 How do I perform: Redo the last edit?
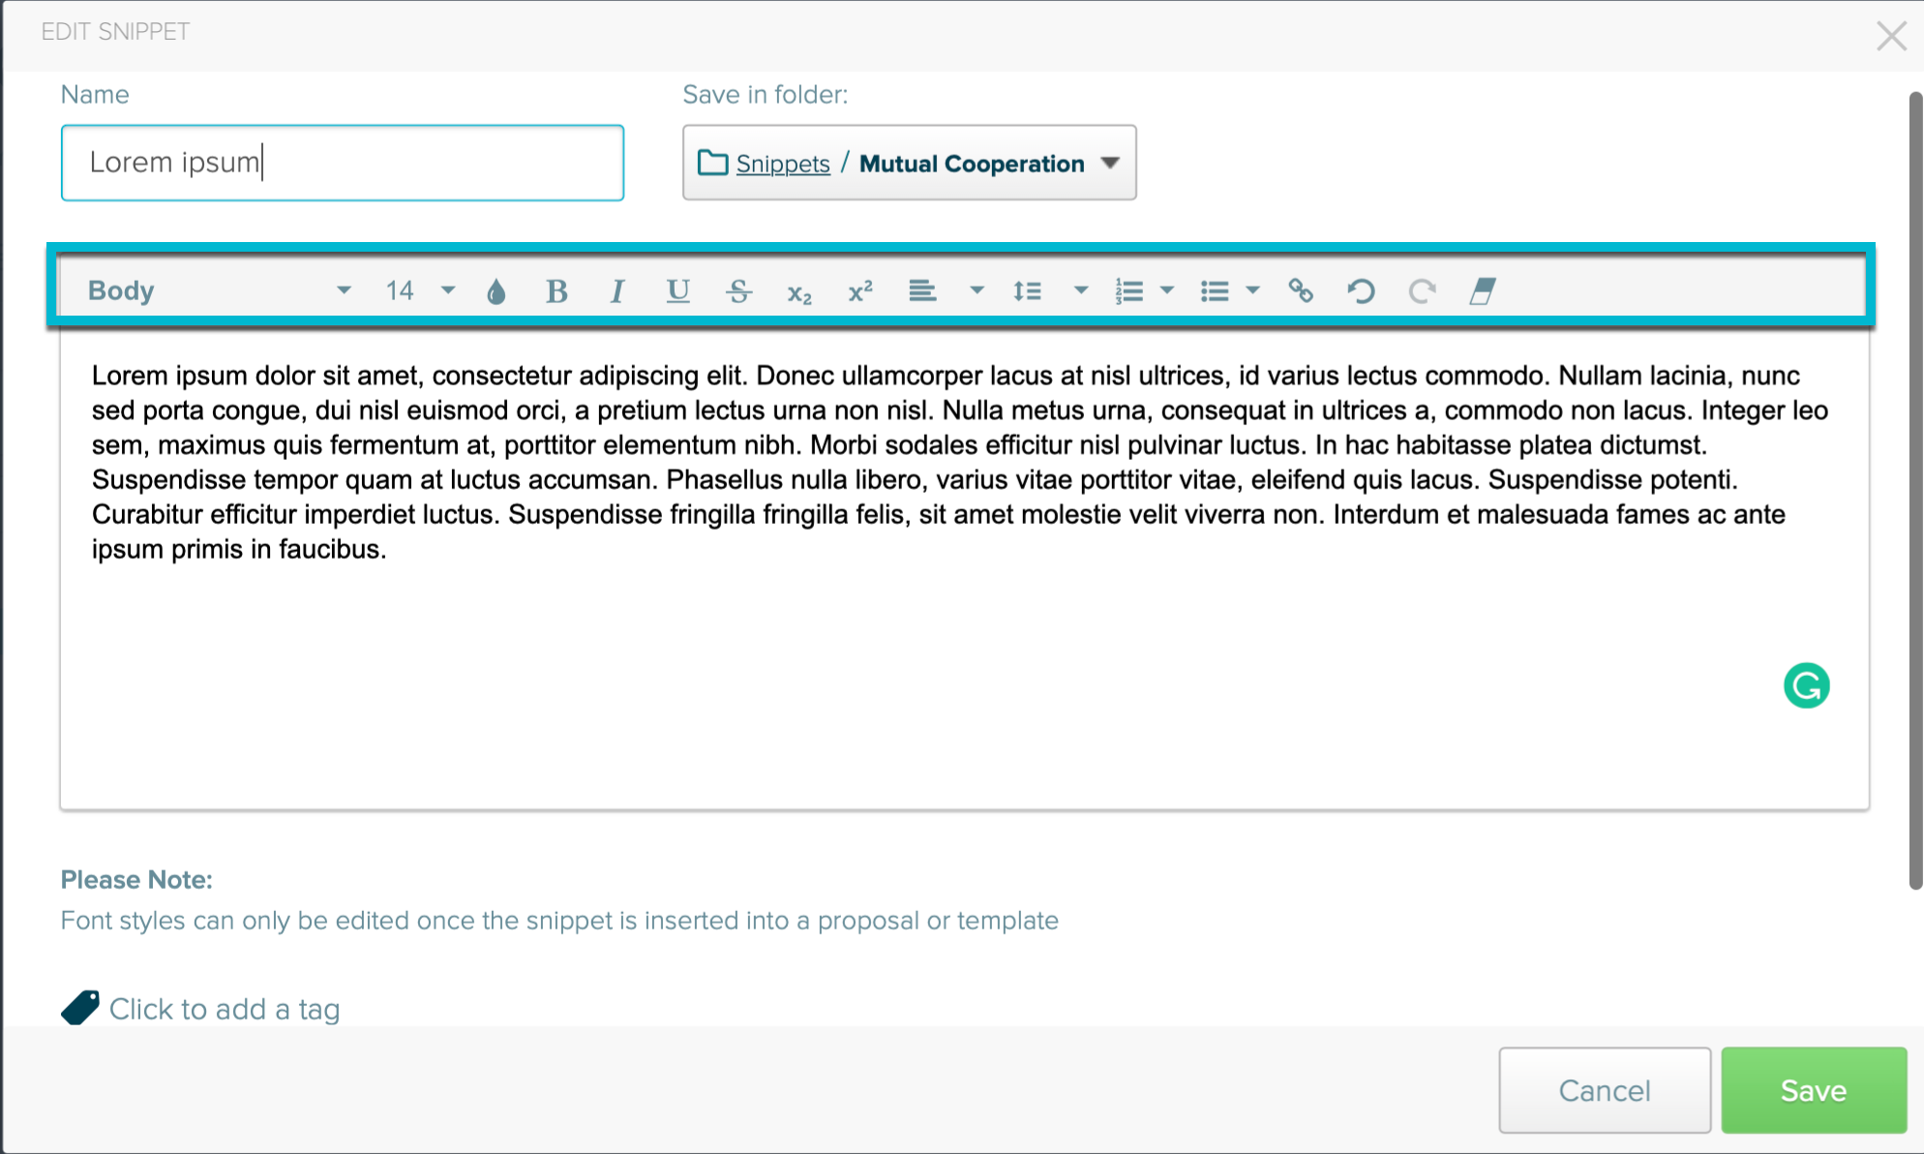pyautogui.click(x=1422, y=290)
